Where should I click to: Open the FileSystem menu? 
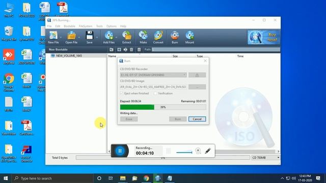point(86,26)
